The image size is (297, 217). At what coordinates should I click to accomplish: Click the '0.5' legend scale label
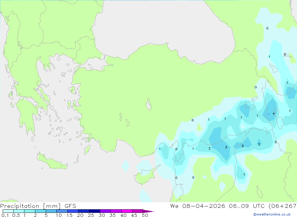click(x=16, y=215)
